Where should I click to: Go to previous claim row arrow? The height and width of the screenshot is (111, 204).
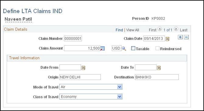click(x=160, y=29)
